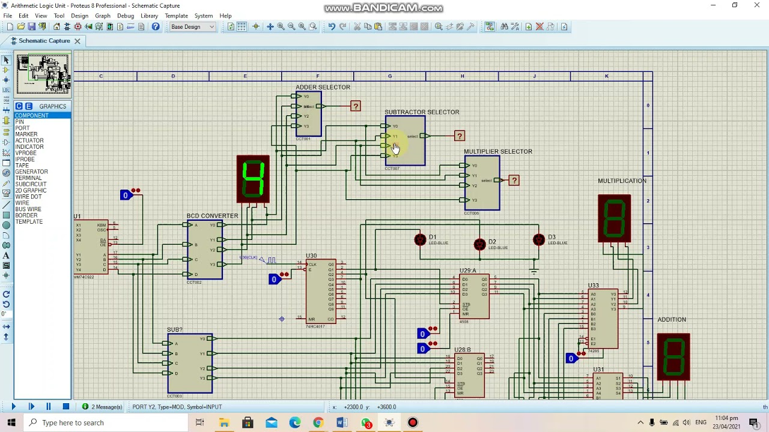Click the C button in the object selector

pos(19,106)
